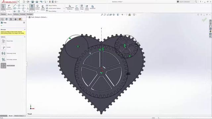Screen dimensions: 212x119
Task: Open the ConfigurationManager tab
Action: pos(11,19)
